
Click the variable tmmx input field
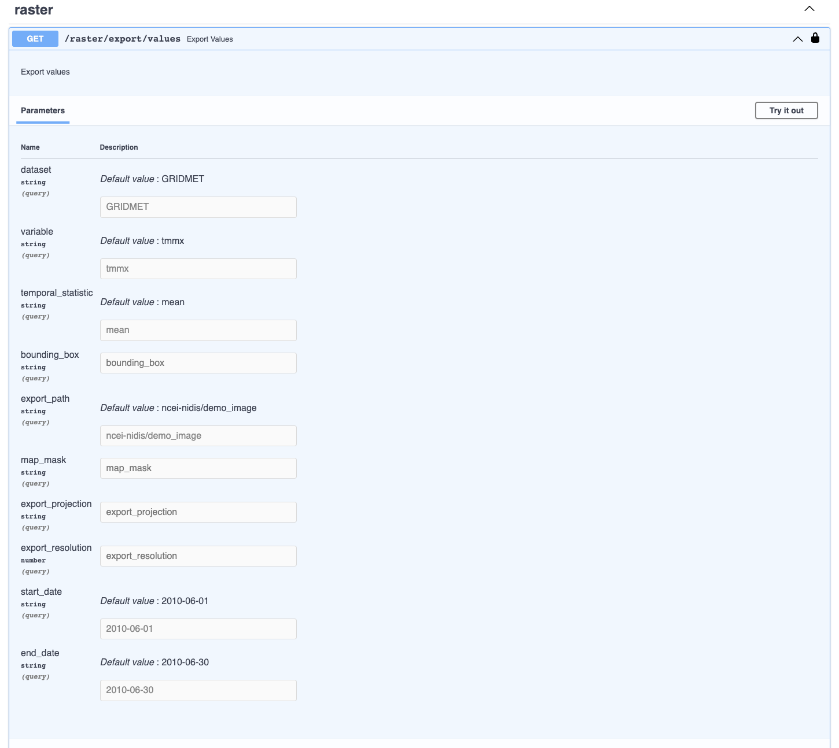coord(198,269)
